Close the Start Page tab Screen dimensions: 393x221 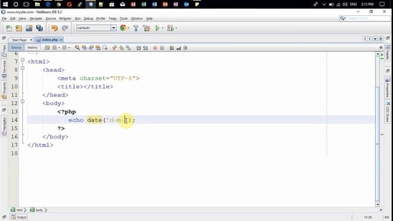pos(31,40)
